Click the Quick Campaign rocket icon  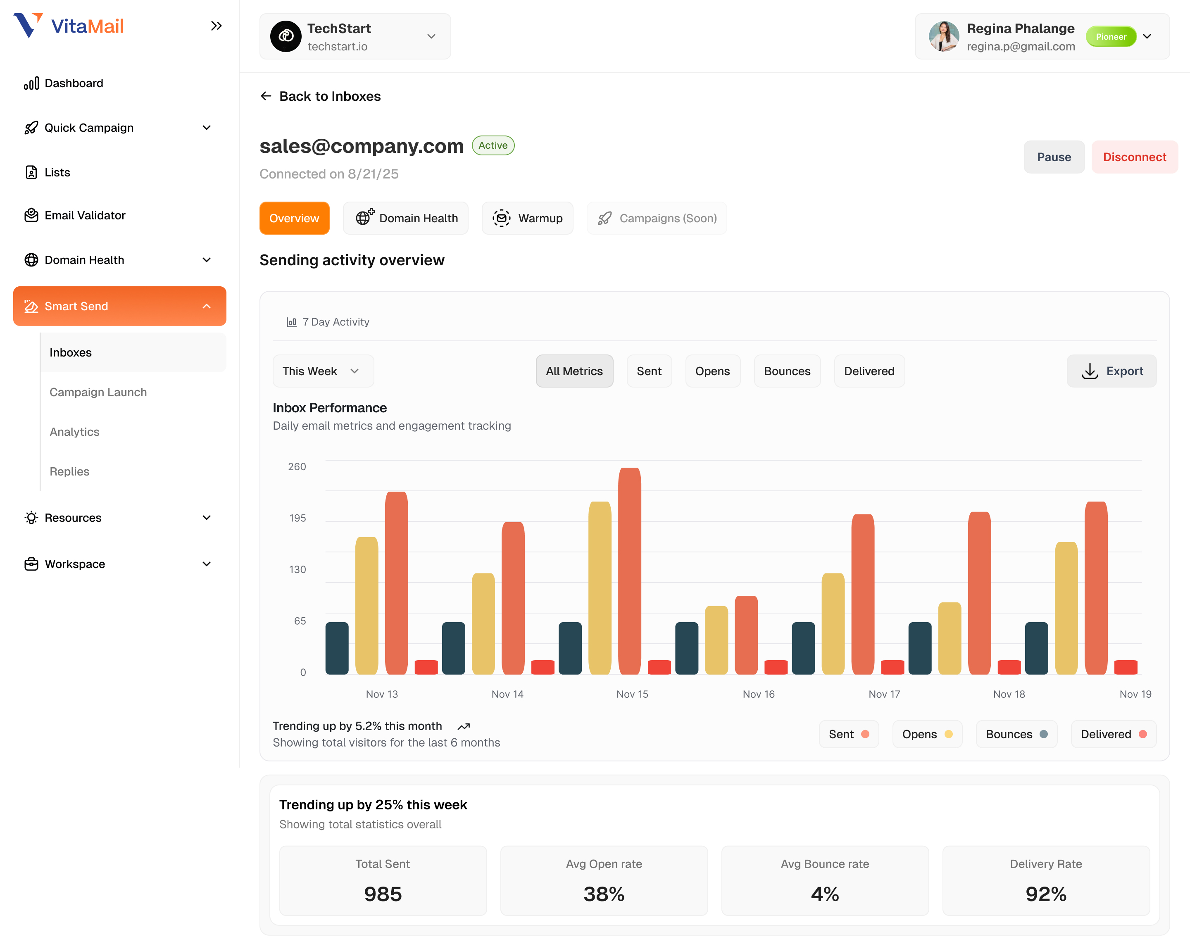coord(31,127)
